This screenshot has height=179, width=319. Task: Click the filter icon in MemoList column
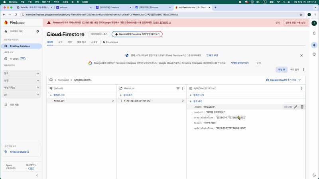coord(178,88)
